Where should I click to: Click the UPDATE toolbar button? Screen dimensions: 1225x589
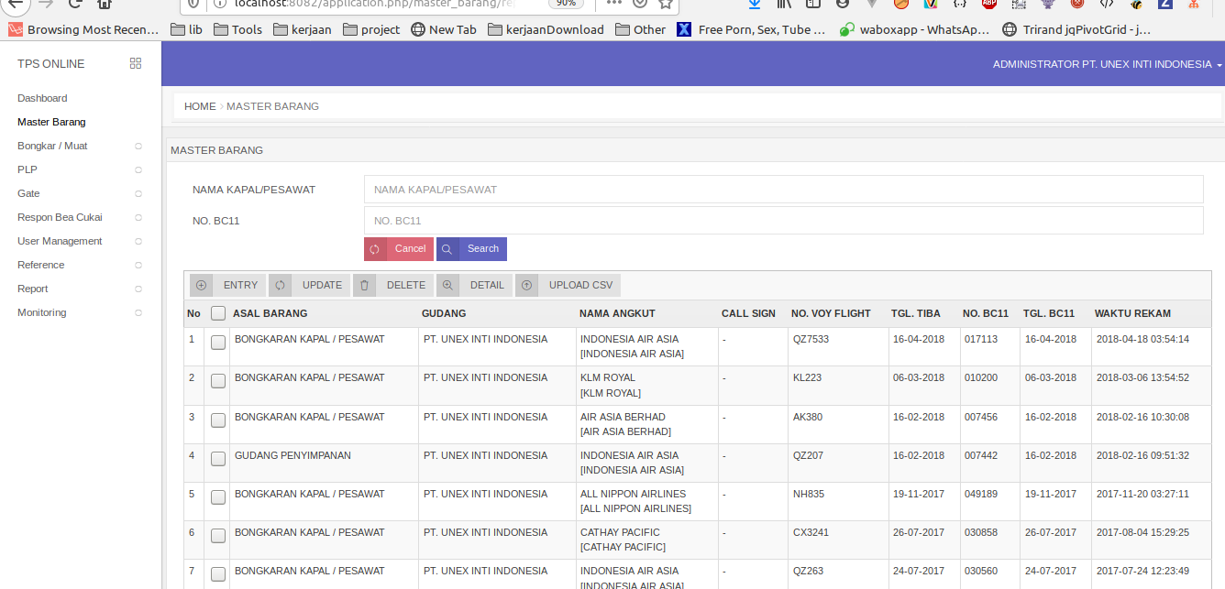(x=309, y=285)
